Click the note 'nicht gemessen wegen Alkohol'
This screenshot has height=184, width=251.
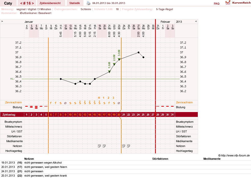pos(43,163)
